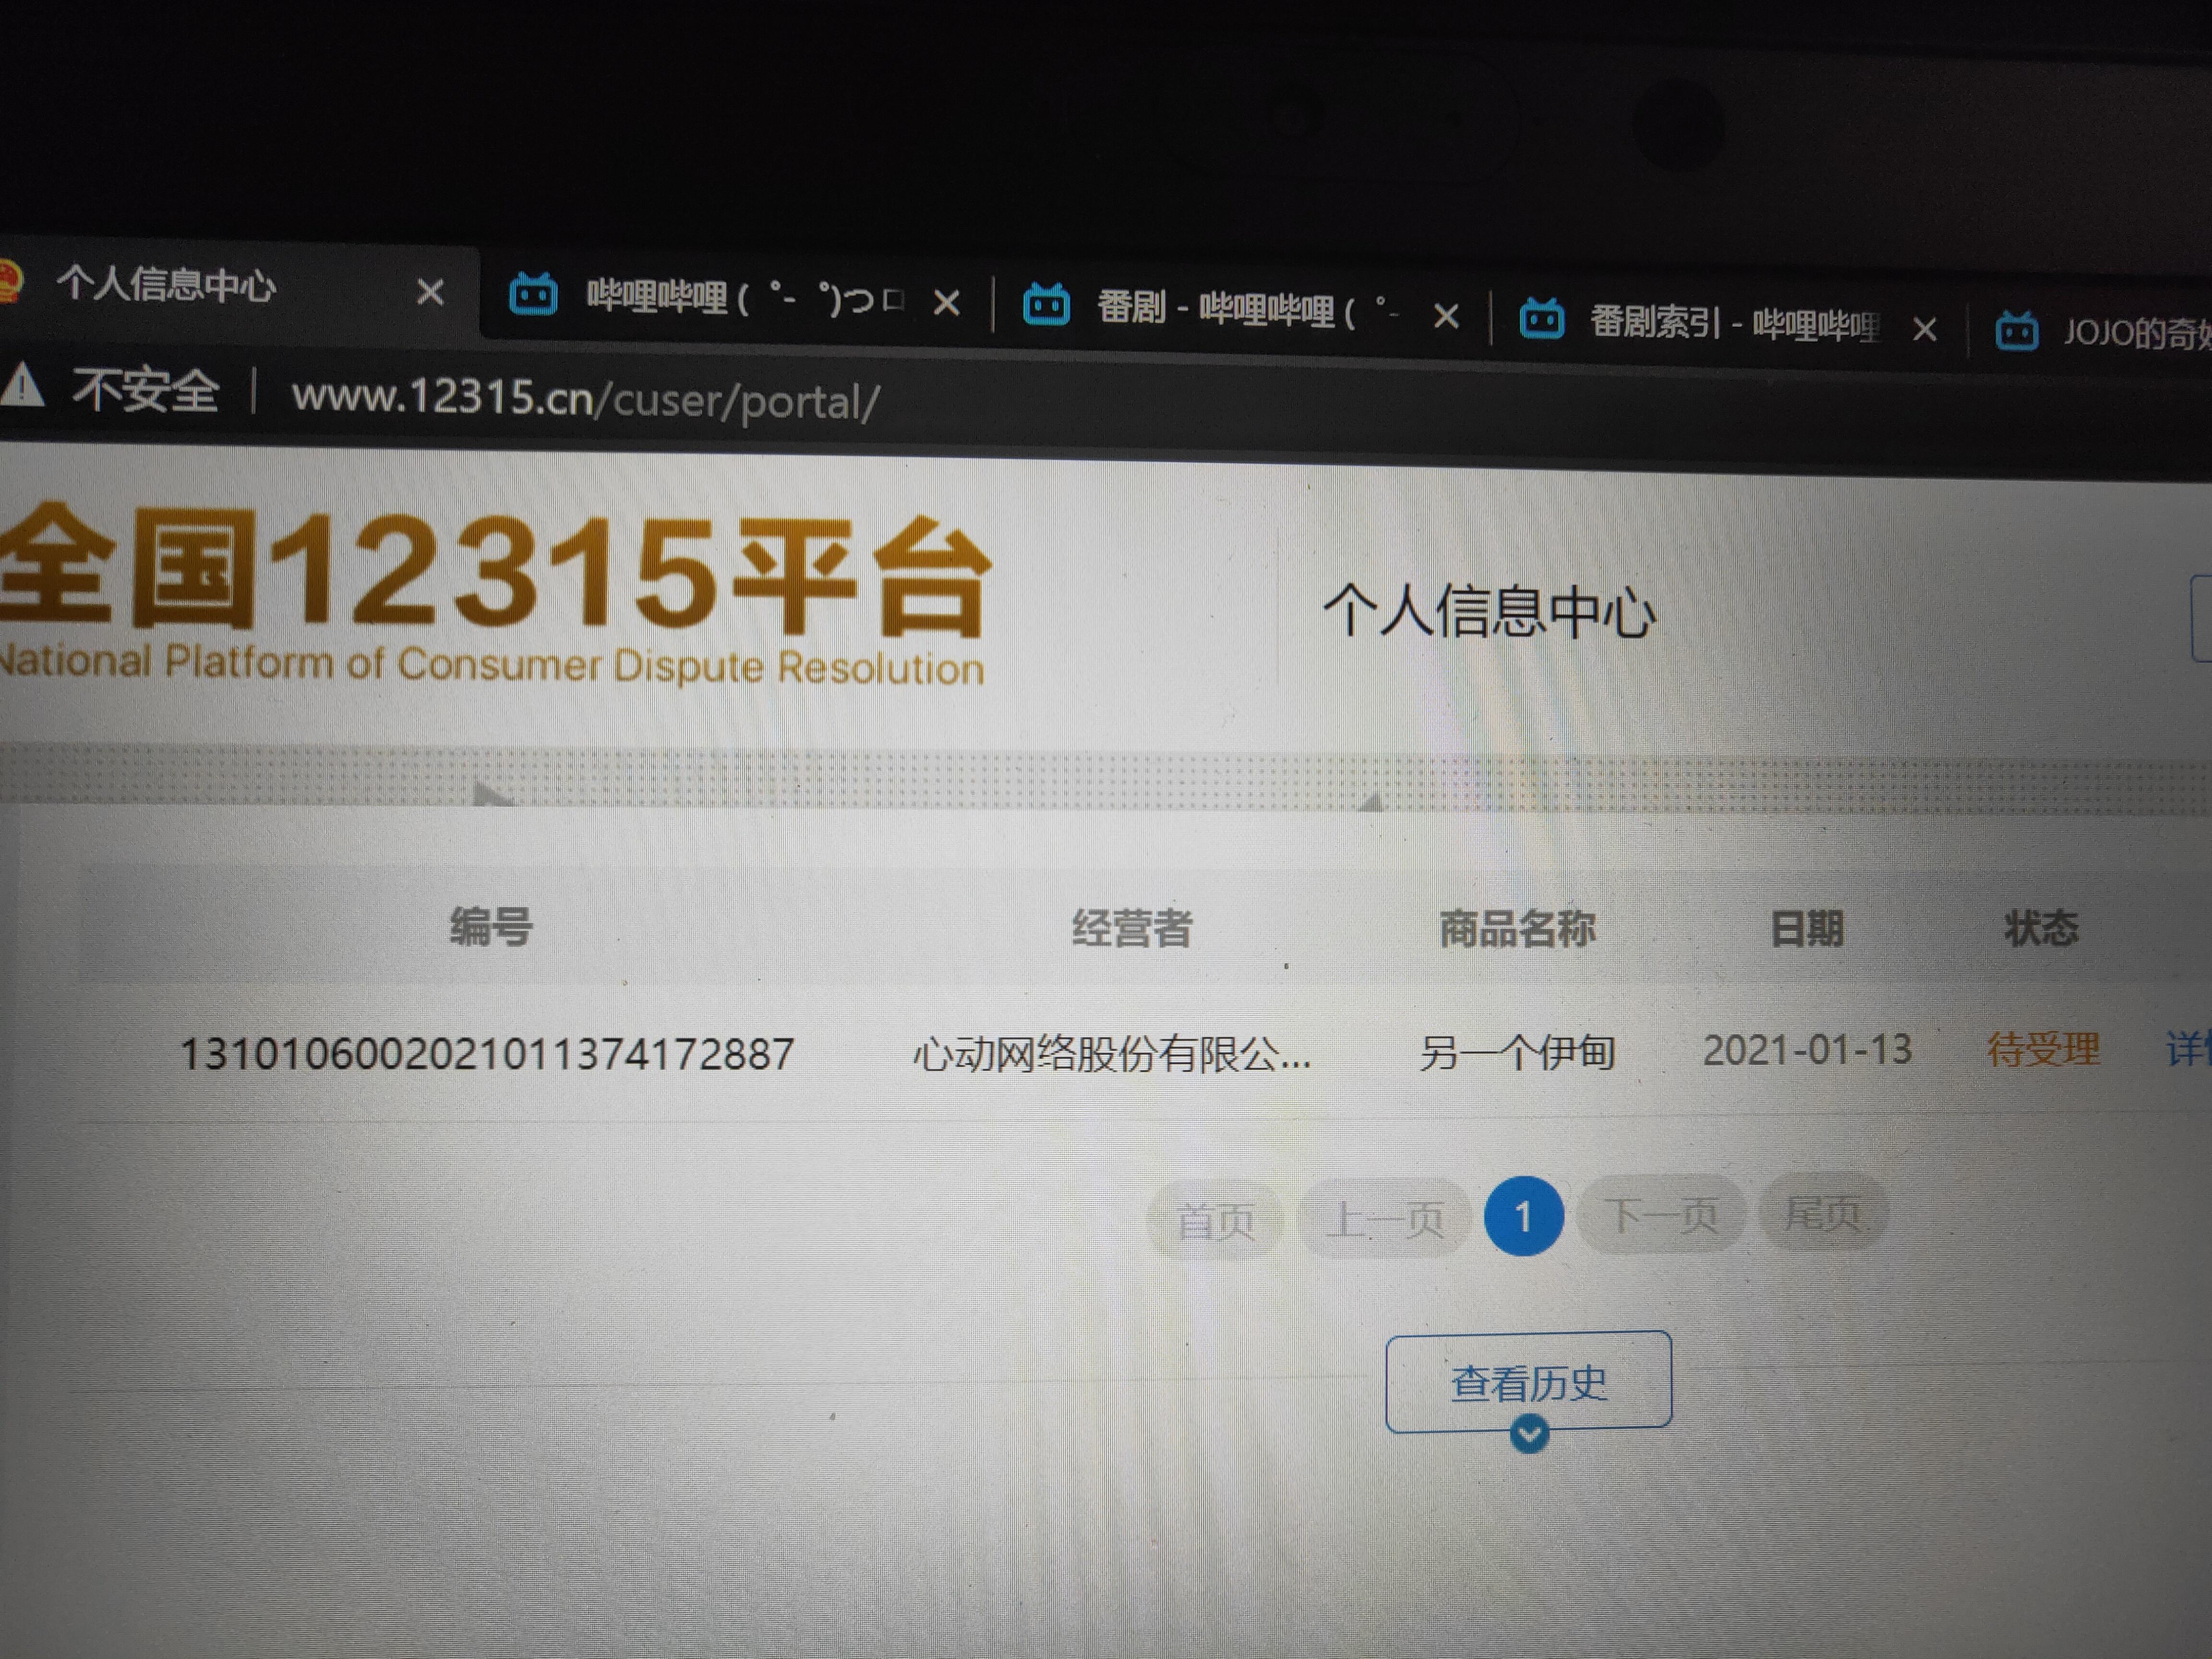Click the www.12315.cn address bar URL
The width and height of the screenshot is (2212, 1659).
point(586,399)
